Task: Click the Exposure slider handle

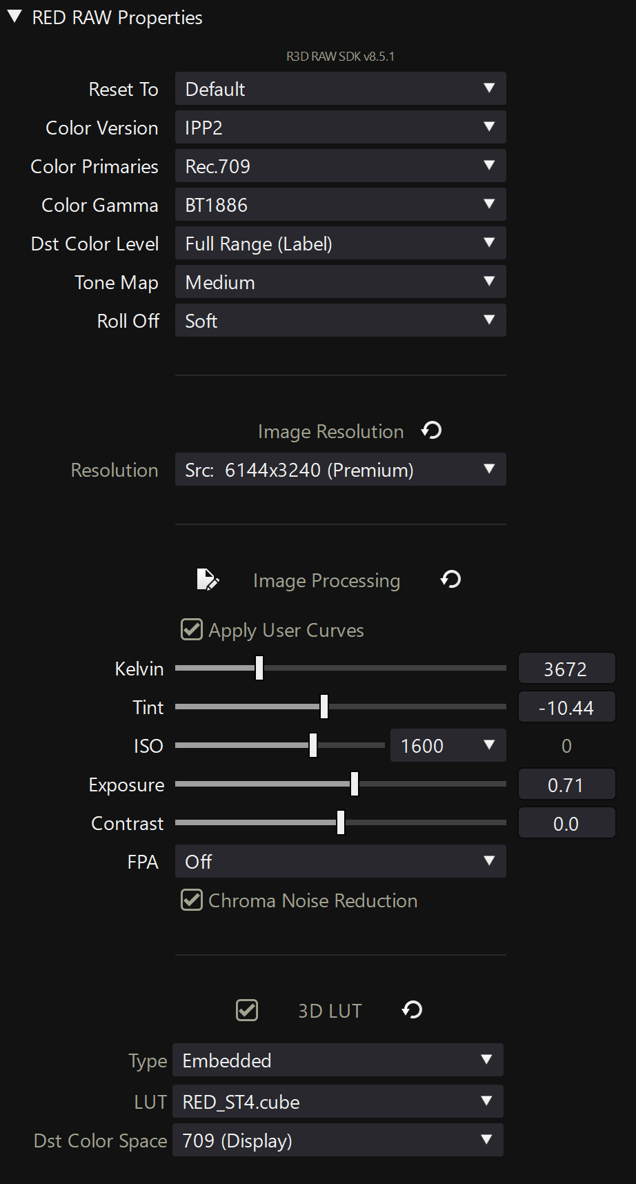Action: tap(355, 784)
